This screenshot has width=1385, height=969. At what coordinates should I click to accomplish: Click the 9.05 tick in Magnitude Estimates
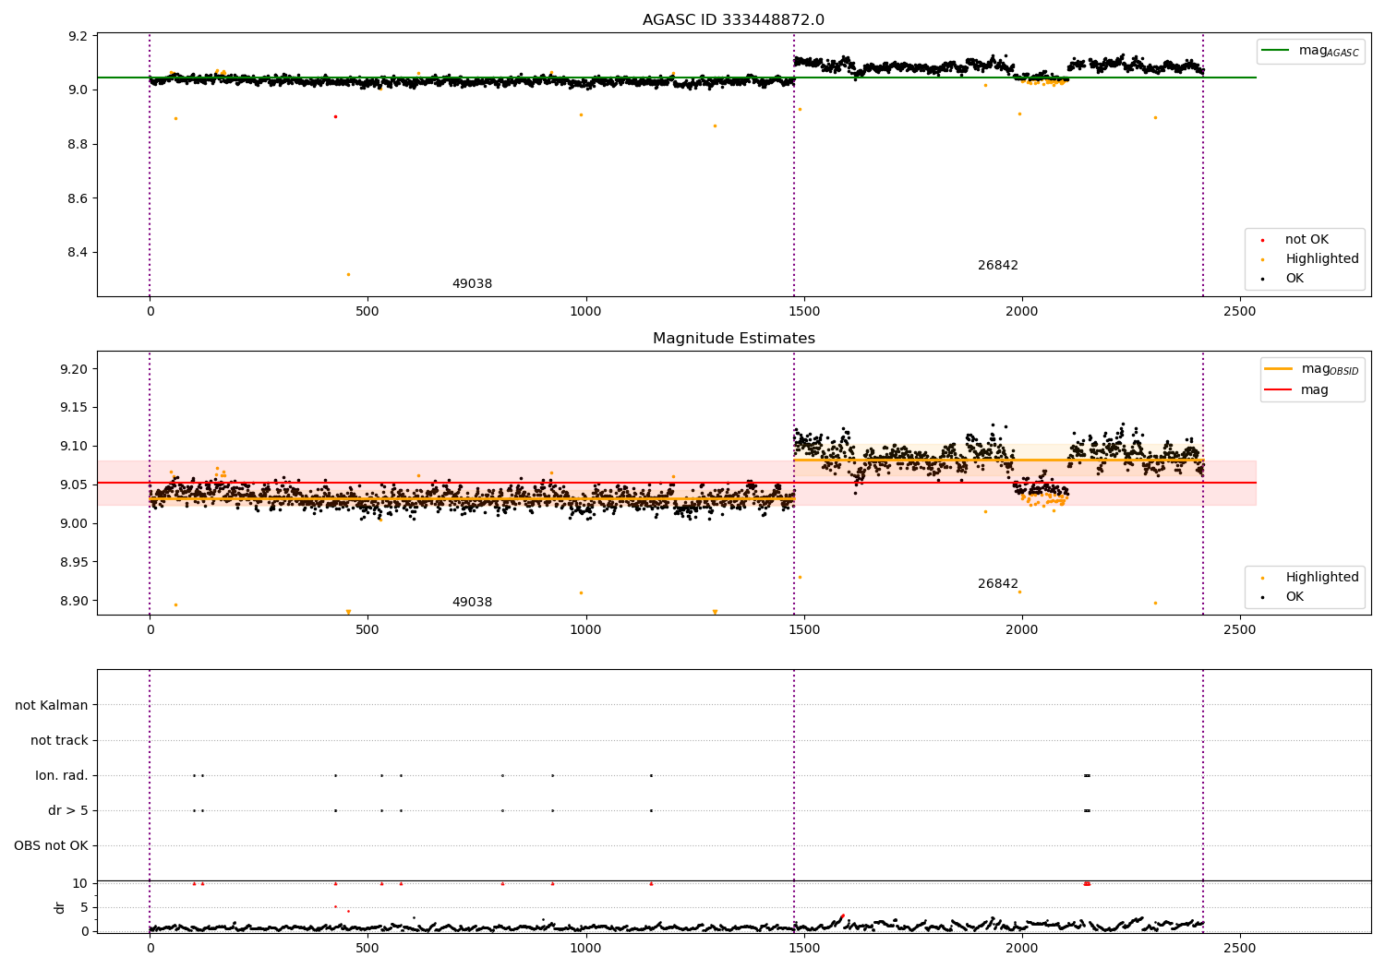pyautogui.click(x=73, y=485)
